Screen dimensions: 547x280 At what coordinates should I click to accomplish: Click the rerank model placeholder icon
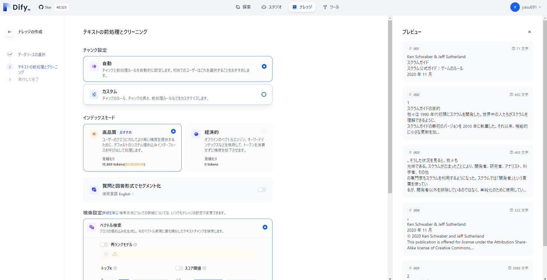point(106,254)
